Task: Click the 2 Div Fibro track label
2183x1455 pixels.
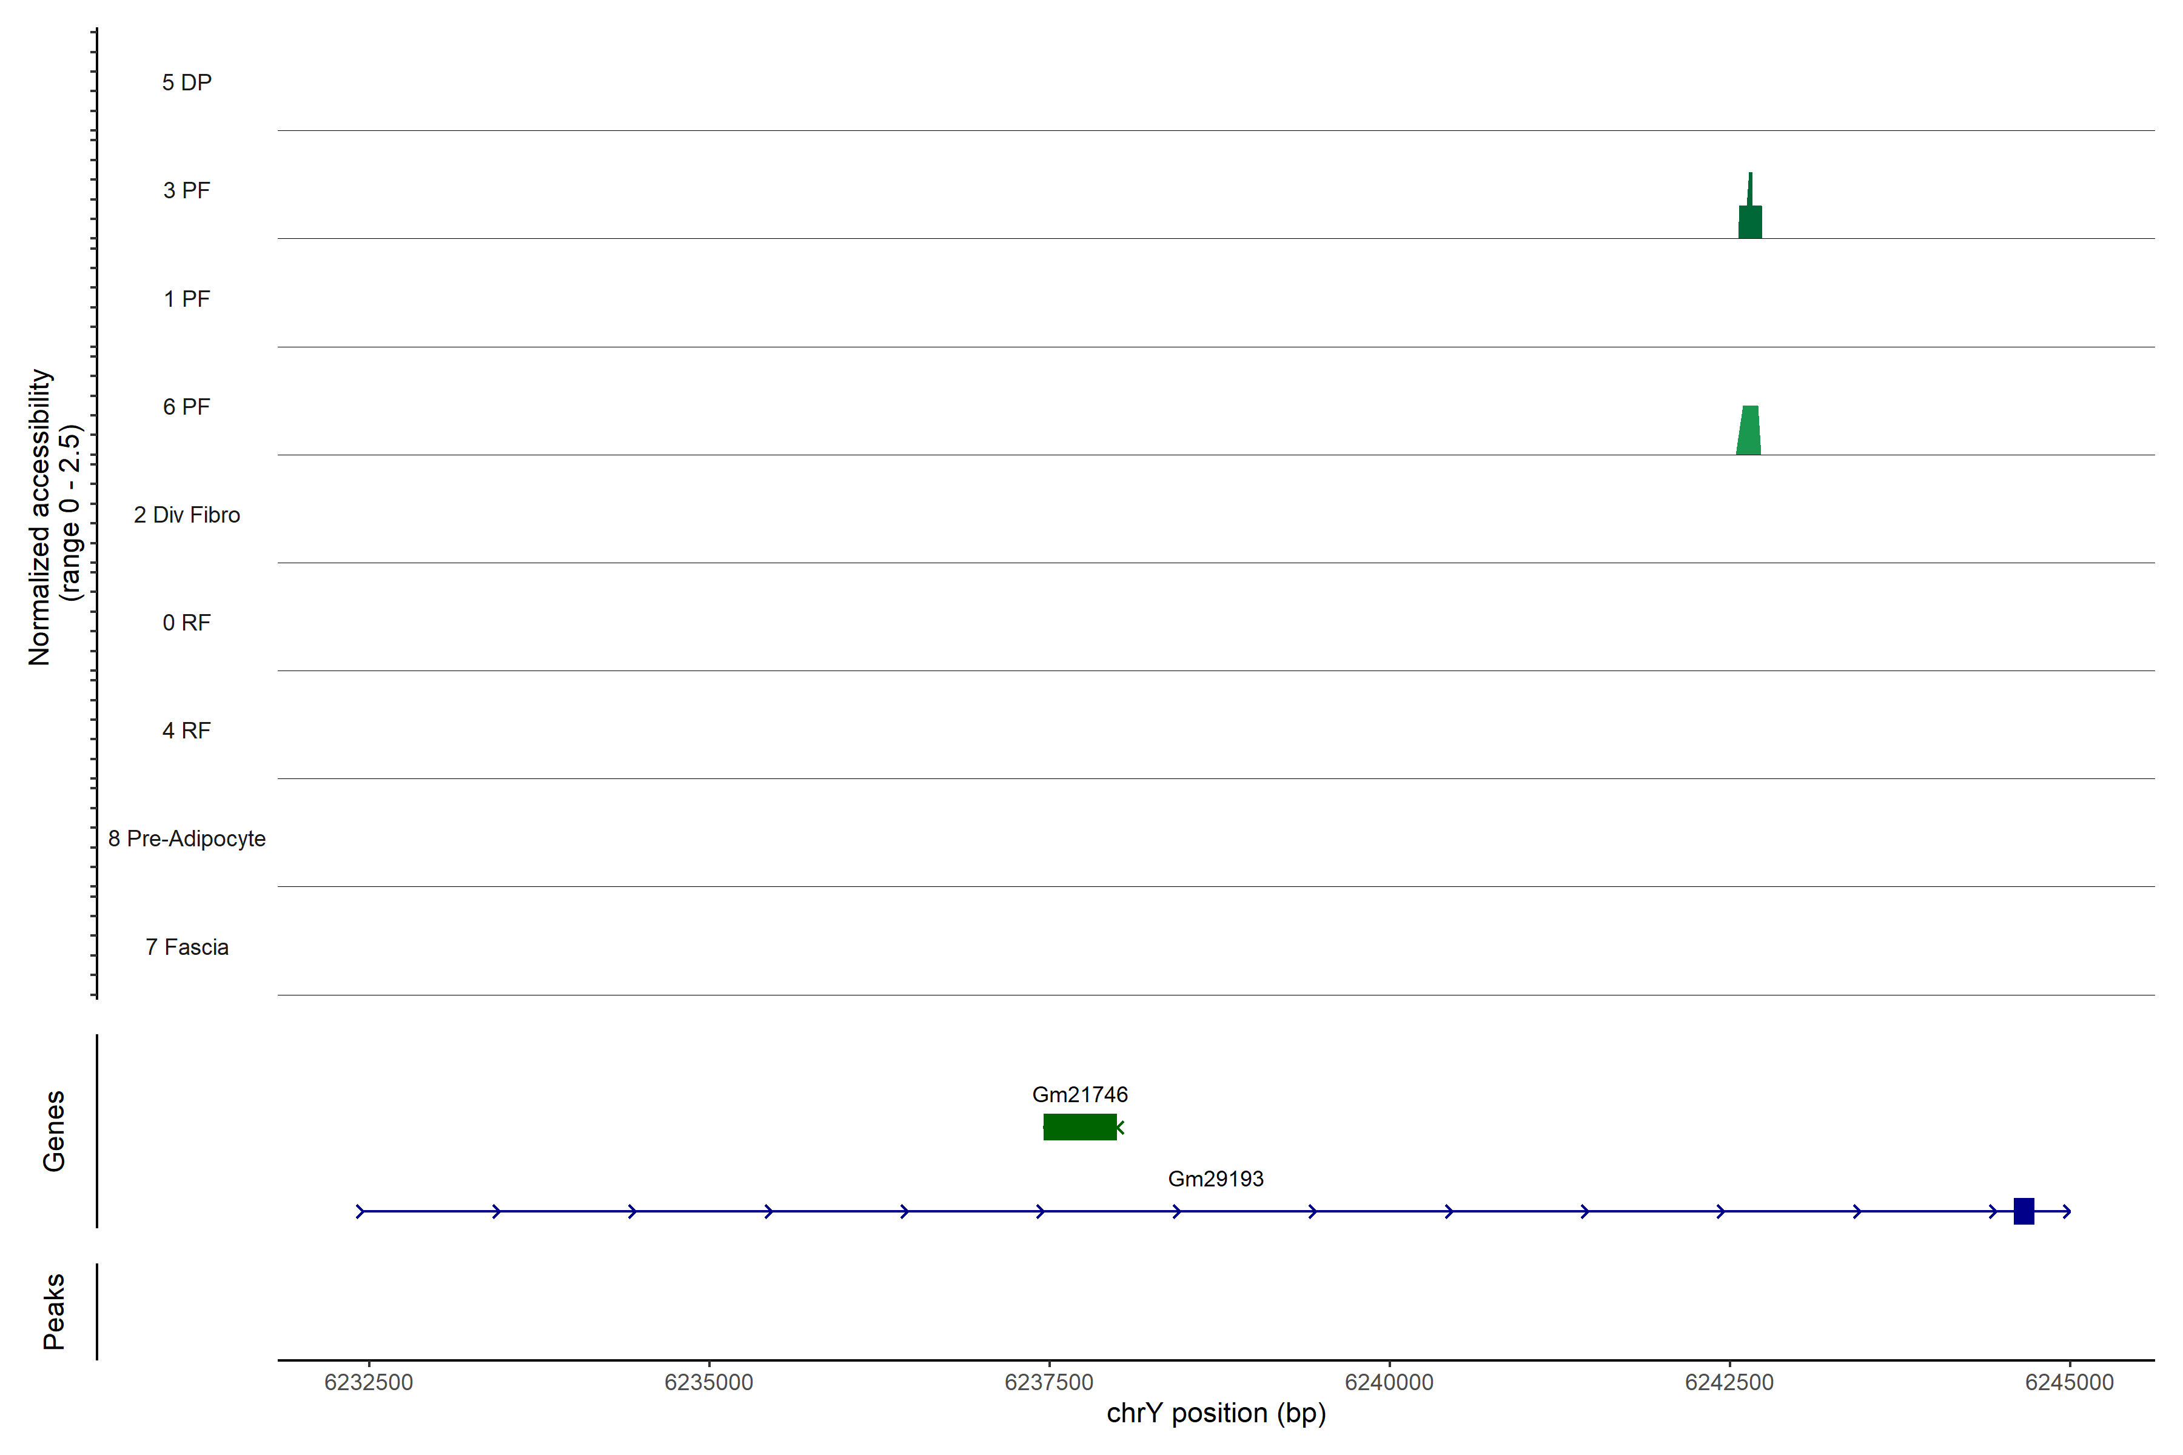Action: (x=187, y=515)
